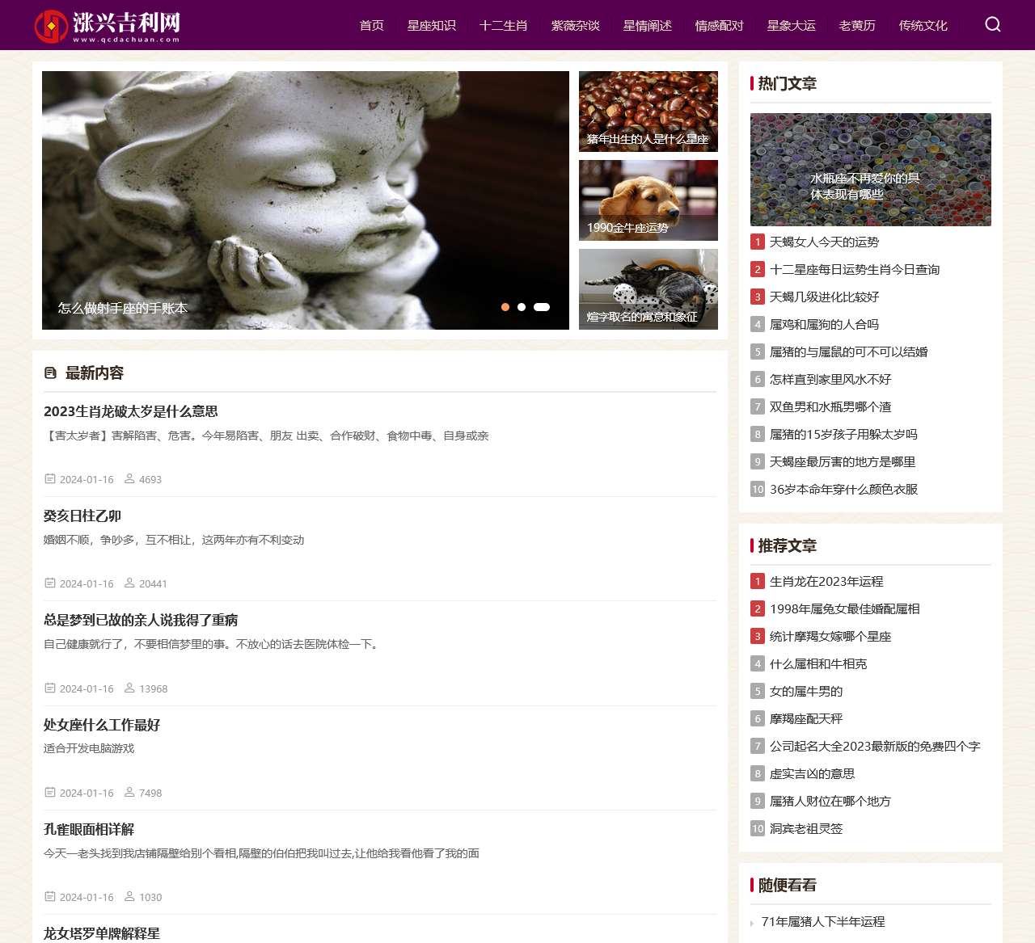Image resolution: width=1035 pixels, height=943 pixels.
Task: Open hot article 怎样直到家里风水不好
Action: [830, 379]
